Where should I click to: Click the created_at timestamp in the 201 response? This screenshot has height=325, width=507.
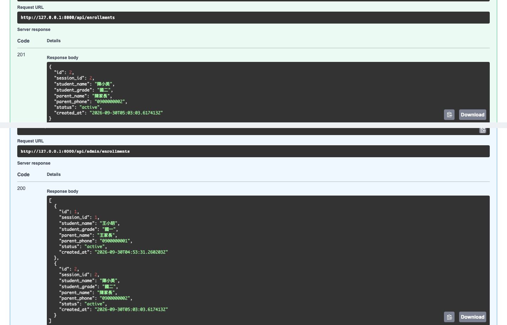pyautogui.click(x=126, y=113)
